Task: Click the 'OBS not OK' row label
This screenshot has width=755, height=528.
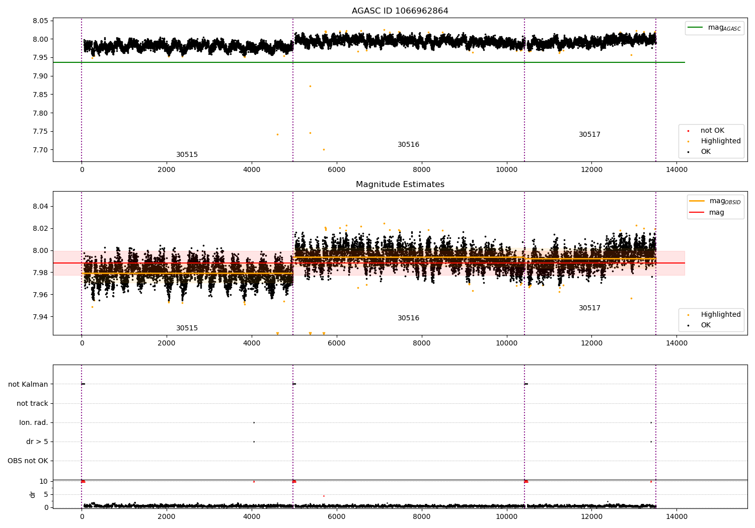Action: click(28, 461)
